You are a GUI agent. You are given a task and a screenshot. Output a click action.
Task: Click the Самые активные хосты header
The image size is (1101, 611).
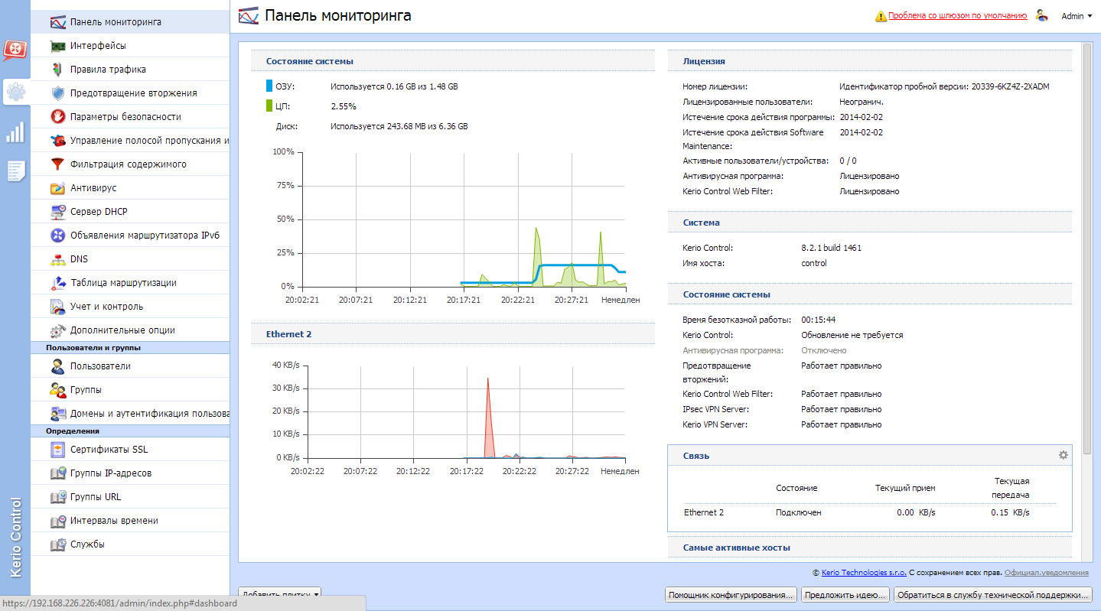pos(870,548)
